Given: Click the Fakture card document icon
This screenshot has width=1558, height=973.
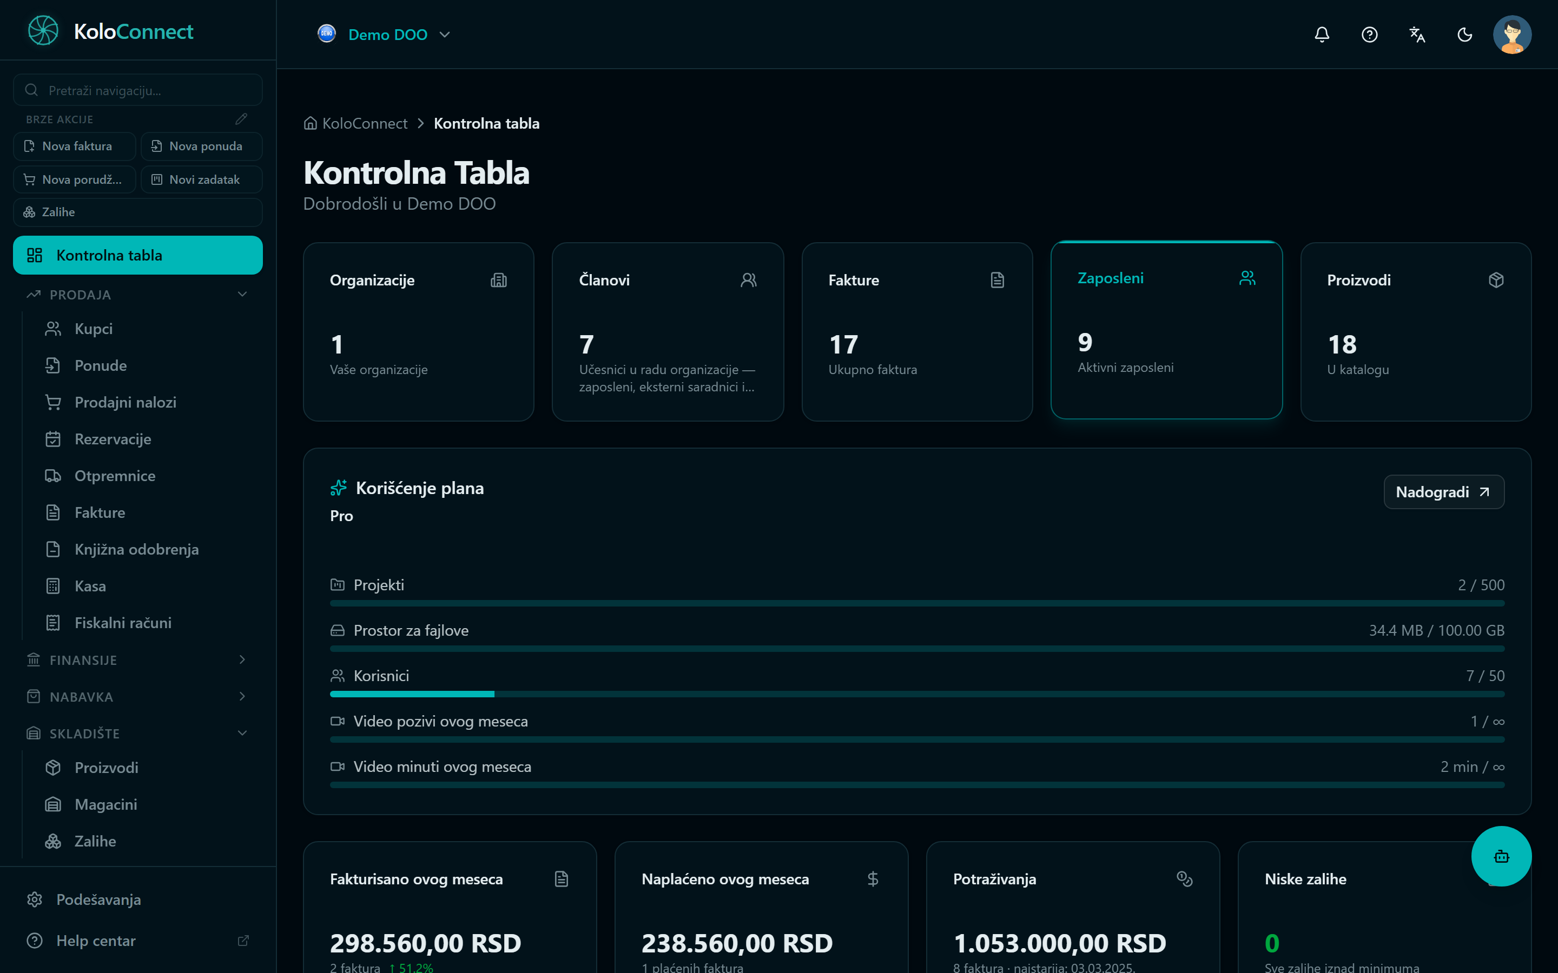Looking at the screenshot, I should [997, 280].
